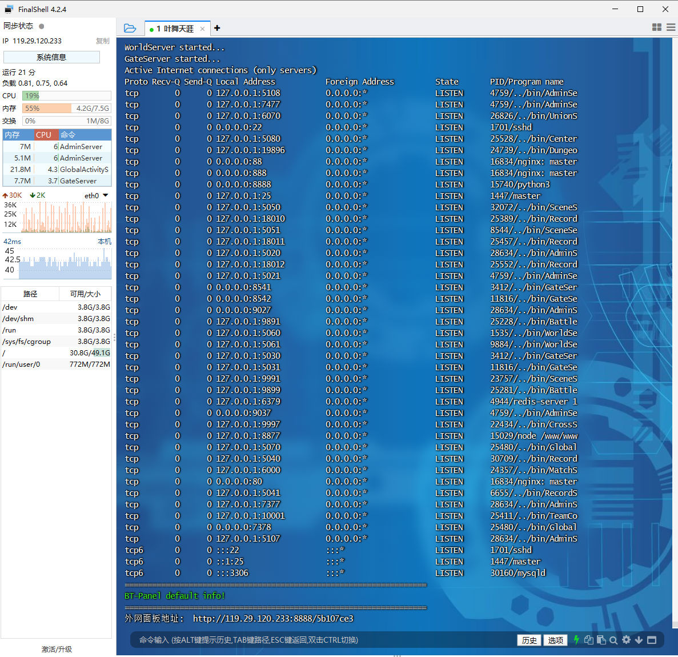
Task: Click the 负载 0.81, 0.75, 0.64 text
Action: point(35,83)
